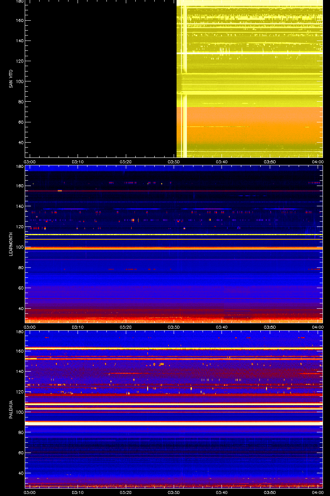Click the 140 frequency label on San Vito axis
This screenshot has height=496, width=330.
click(x=19, y=41)
